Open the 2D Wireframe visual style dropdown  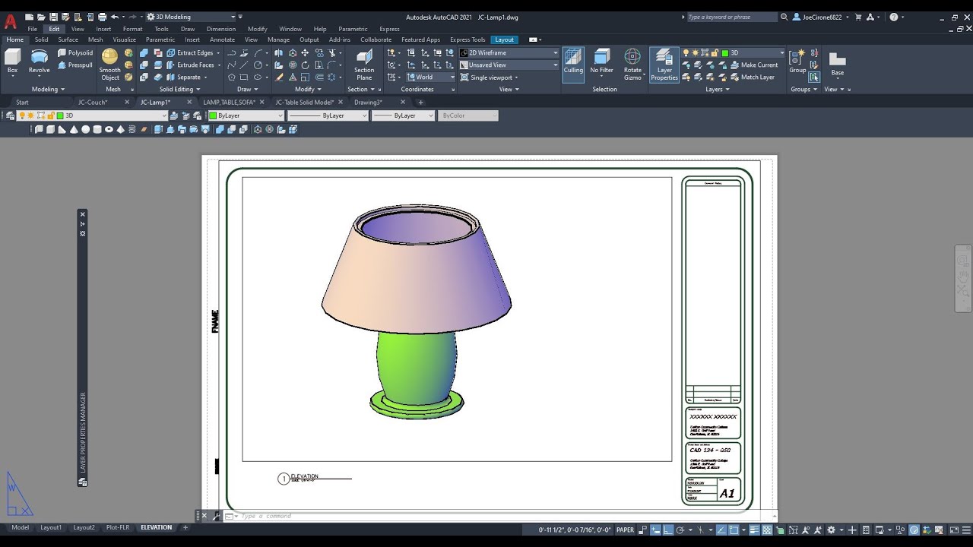(x=509, y=53)
